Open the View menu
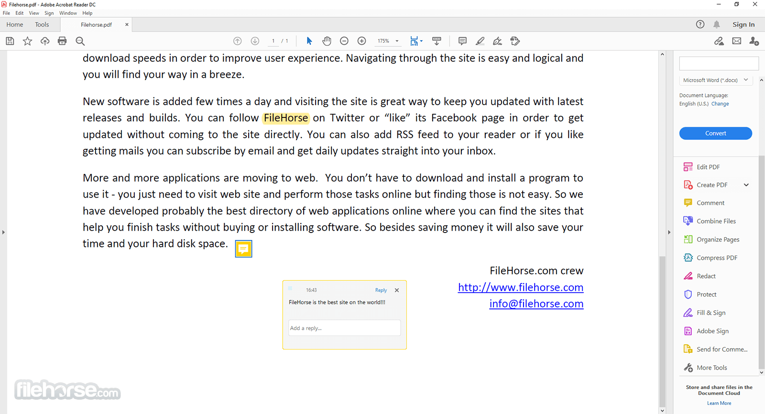 34,13
